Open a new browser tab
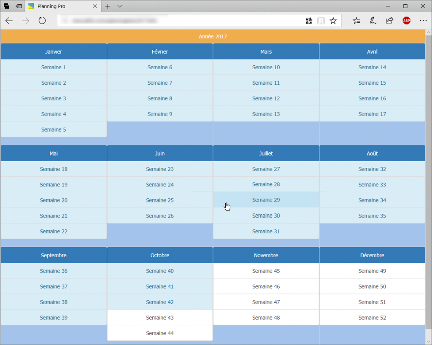Viewport: 432px width, 345px height. coord(108,6)
